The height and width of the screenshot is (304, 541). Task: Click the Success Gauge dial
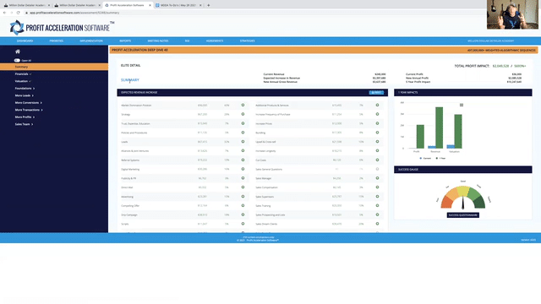(463, 198)
